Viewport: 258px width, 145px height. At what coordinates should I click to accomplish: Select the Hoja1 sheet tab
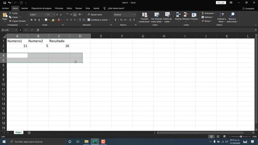click(x=19, y=133)
